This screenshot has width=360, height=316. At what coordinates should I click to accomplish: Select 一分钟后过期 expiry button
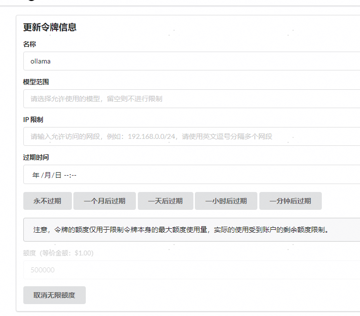(x=290, y=201)
